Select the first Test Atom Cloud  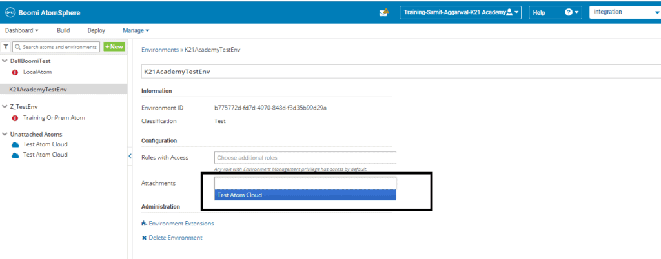[45, 144]
